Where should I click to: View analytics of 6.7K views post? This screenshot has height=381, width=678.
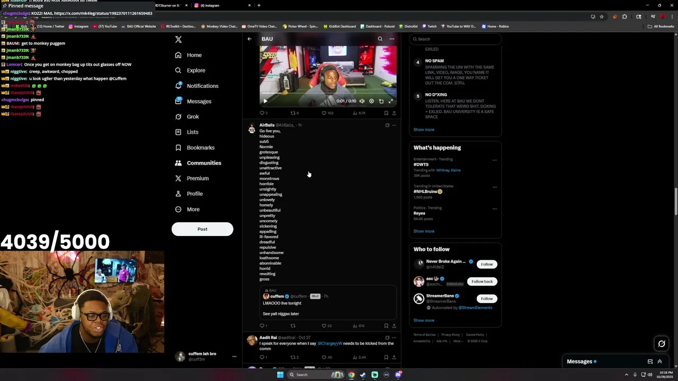359,113
